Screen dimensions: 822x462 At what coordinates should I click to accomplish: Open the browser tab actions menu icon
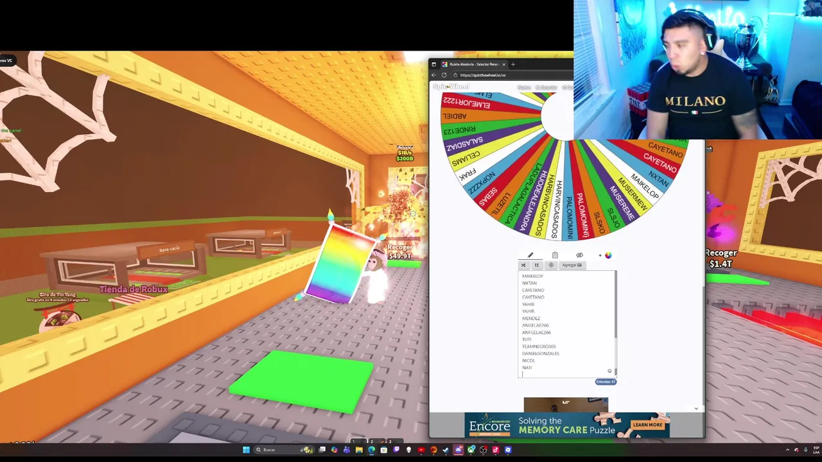click(433, 64)
